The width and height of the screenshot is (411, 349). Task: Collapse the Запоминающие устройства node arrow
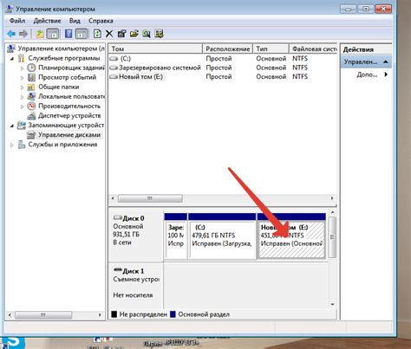(12, 126)
